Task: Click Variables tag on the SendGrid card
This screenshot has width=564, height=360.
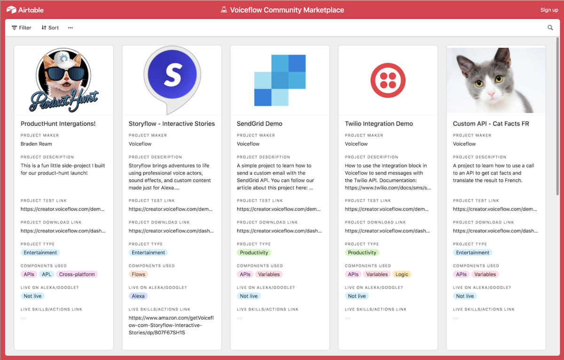Action: tap(269, 274)
